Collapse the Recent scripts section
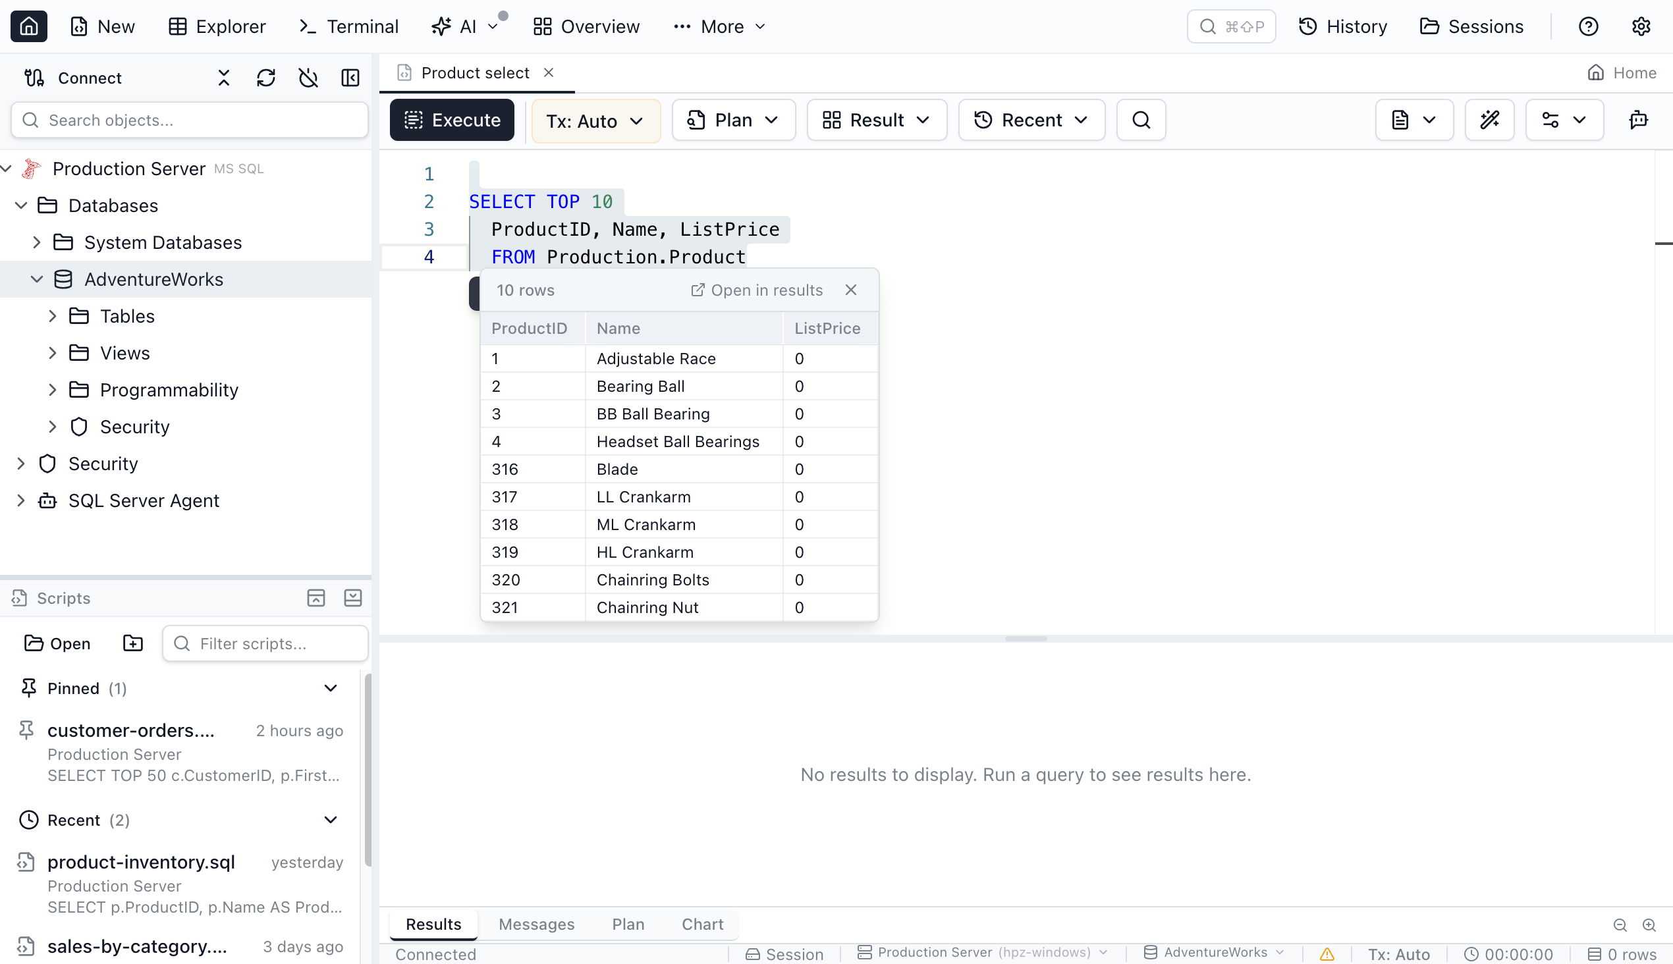The height and width of the screenshot is (964, 1673). tap(330, 820)
